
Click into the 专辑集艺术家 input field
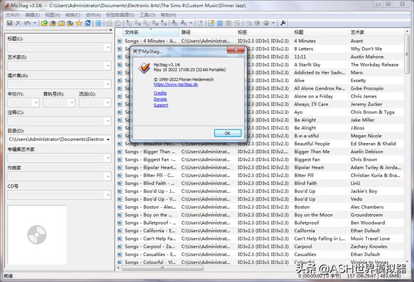click(x=56, y=158)
